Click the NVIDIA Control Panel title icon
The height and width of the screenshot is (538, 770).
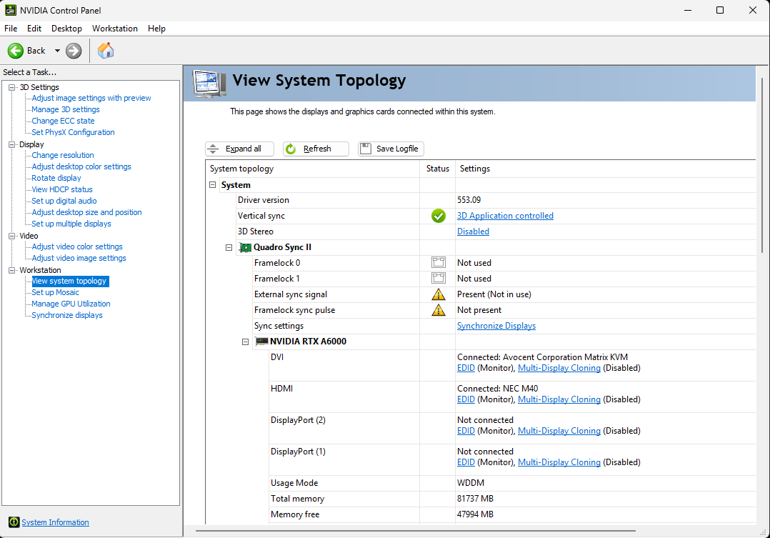tap(10, 10)
